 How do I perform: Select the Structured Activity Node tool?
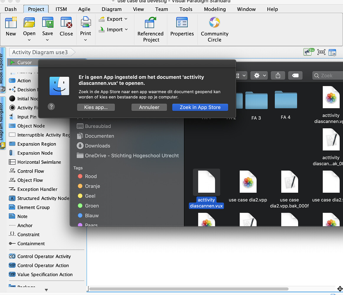39,198
